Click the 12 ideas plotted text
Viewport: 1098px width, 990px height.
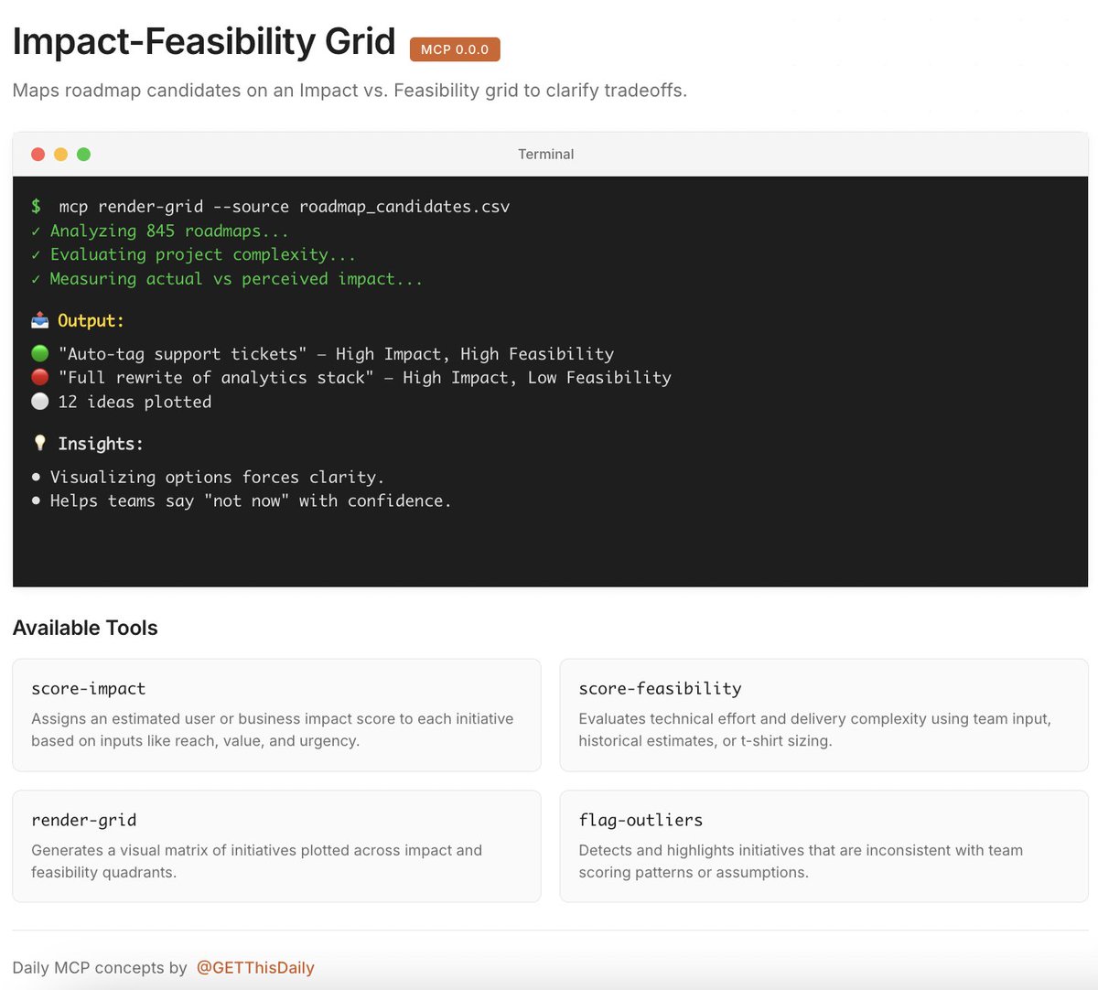click(135, 402)
